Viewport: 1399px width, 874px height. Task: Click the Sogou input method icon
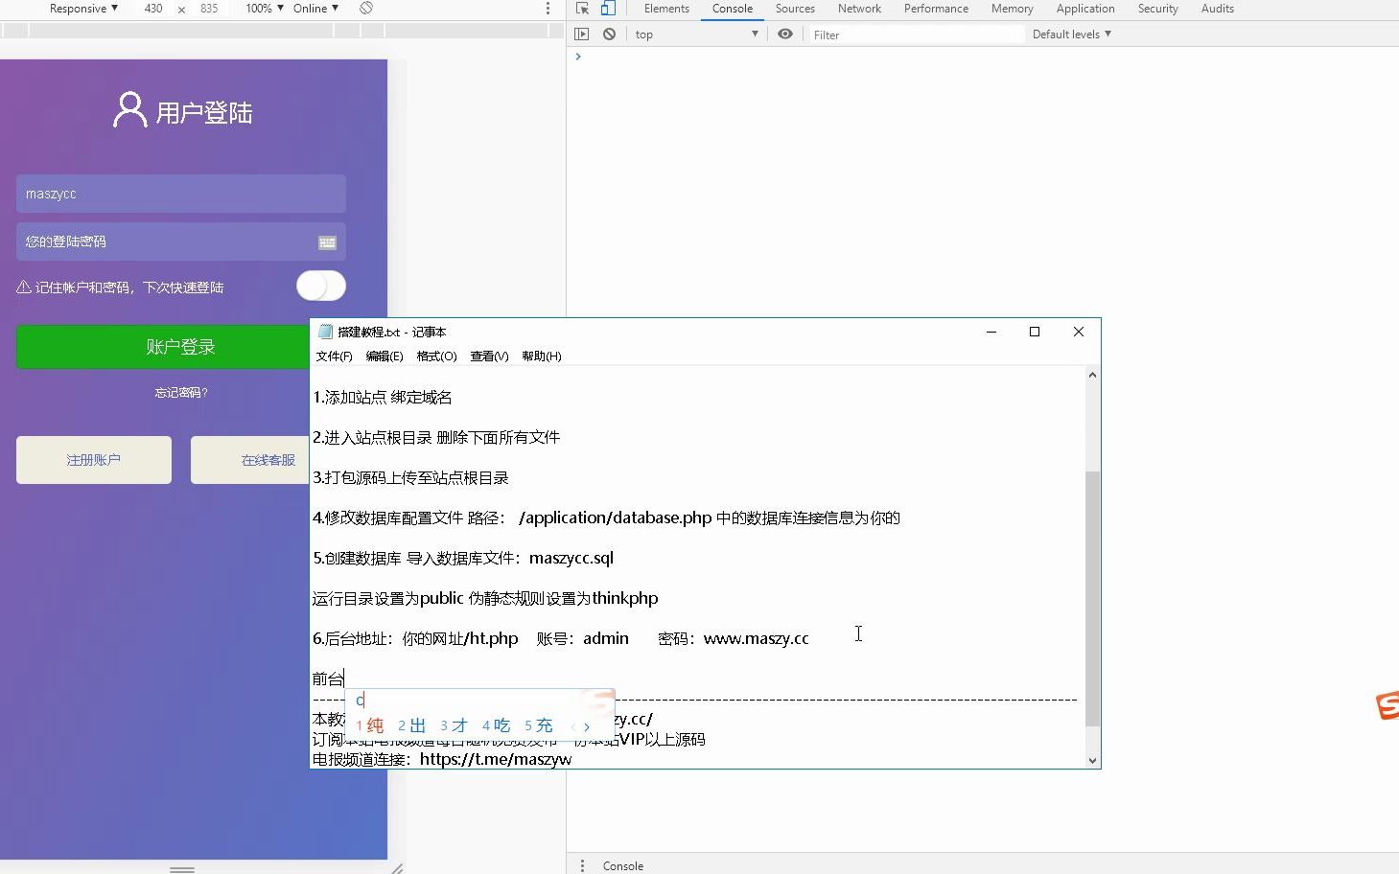1387,705
